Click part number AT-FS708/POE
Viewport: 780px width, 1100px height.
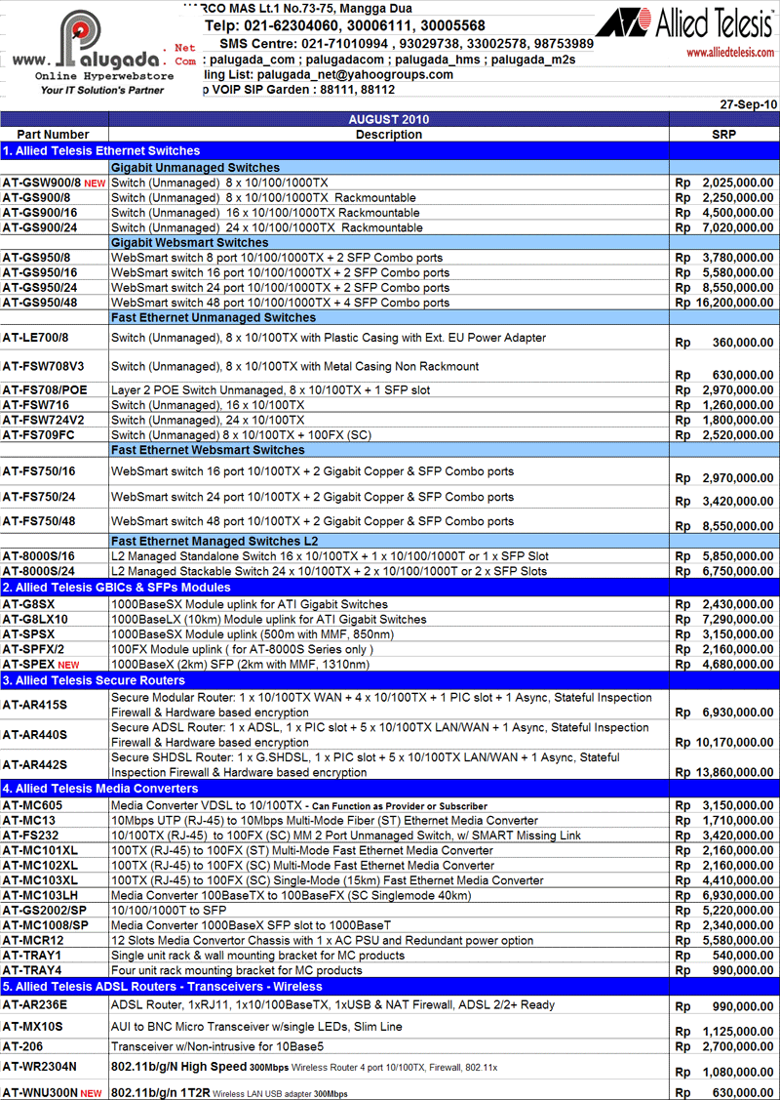coord(45,390)
